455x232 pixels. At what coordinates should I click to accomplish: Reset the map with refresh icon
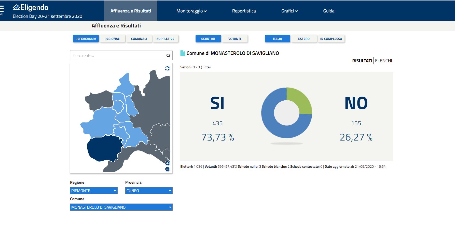tap(167, 68)
